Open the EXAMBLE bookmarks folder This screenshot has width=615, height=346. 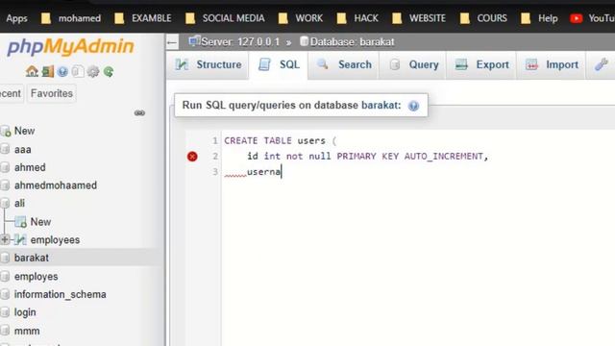[x=143, y=18]
